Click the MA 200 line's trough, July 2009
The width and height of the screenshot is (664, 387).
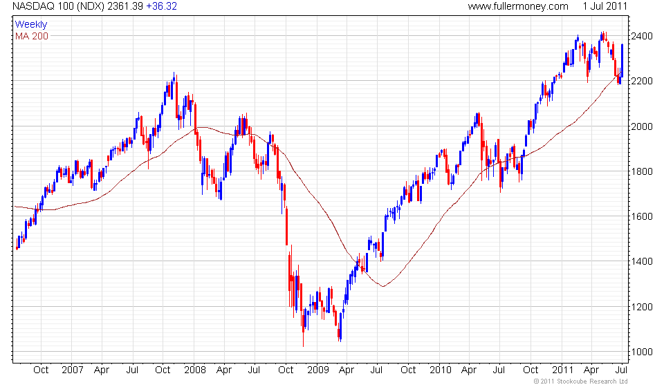click(x=382, y=286)
